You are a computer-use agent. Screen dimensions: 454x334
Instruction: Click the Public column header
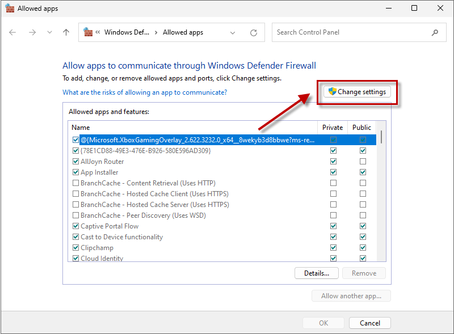tap(361, 128)
